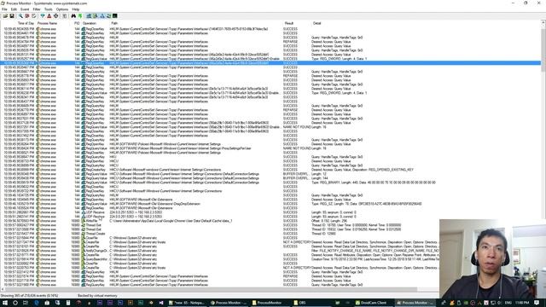Click the green Jump To Object arrow

coord(80,16)
